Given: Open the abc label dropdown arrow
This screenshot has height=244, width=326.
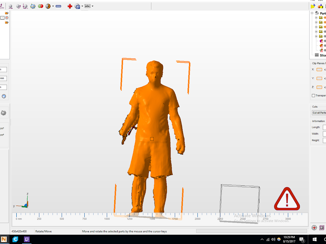Looking at the screenshot, I should (92, 6).
